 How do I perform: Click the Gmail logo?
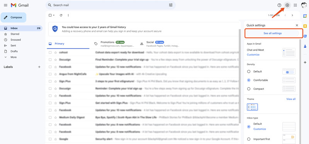[x=20, y=5]
